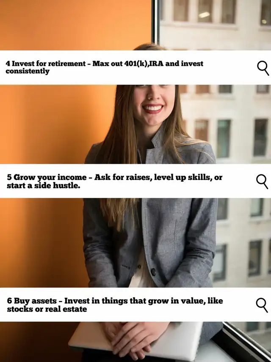Select the magnifying glass next to Buy assets
Viewport: 271px width, 362px height.
[262, 305]
